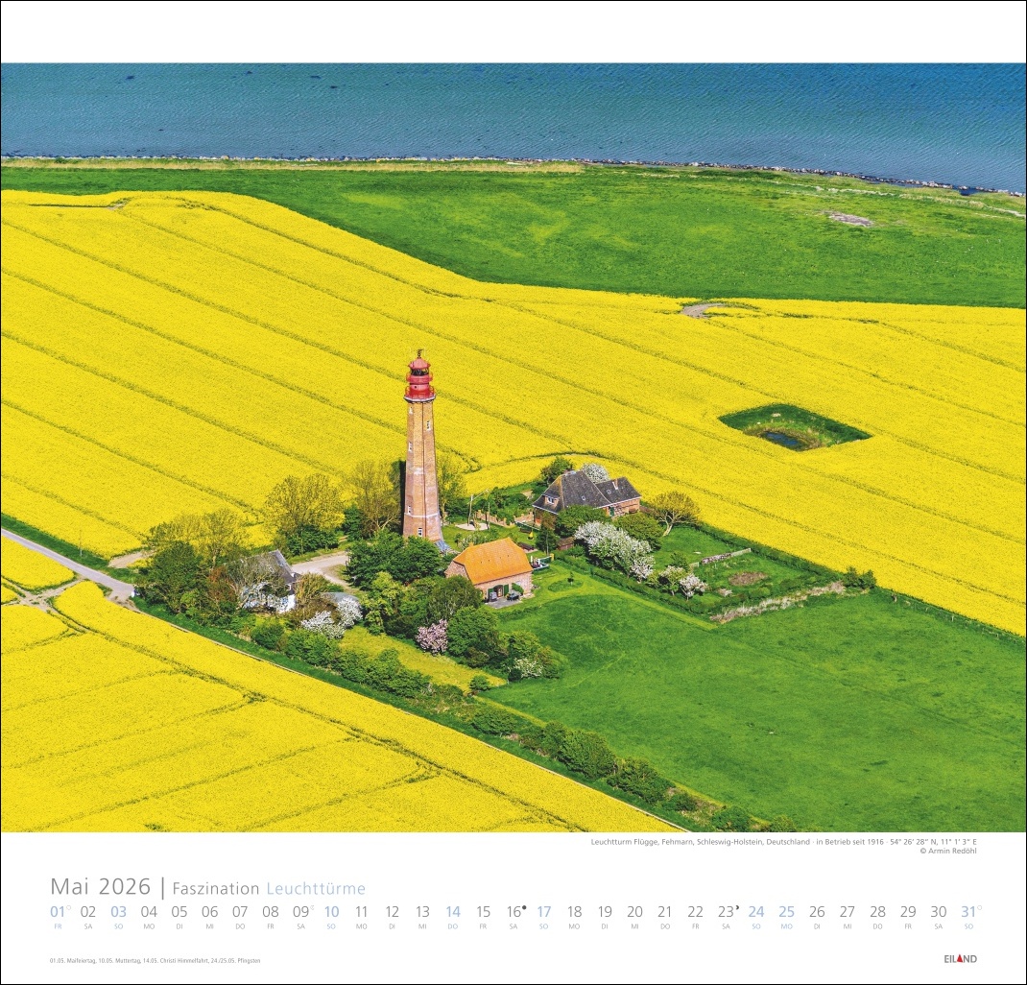Click the holidays footnote line
1027x985 pixels.
155,960
